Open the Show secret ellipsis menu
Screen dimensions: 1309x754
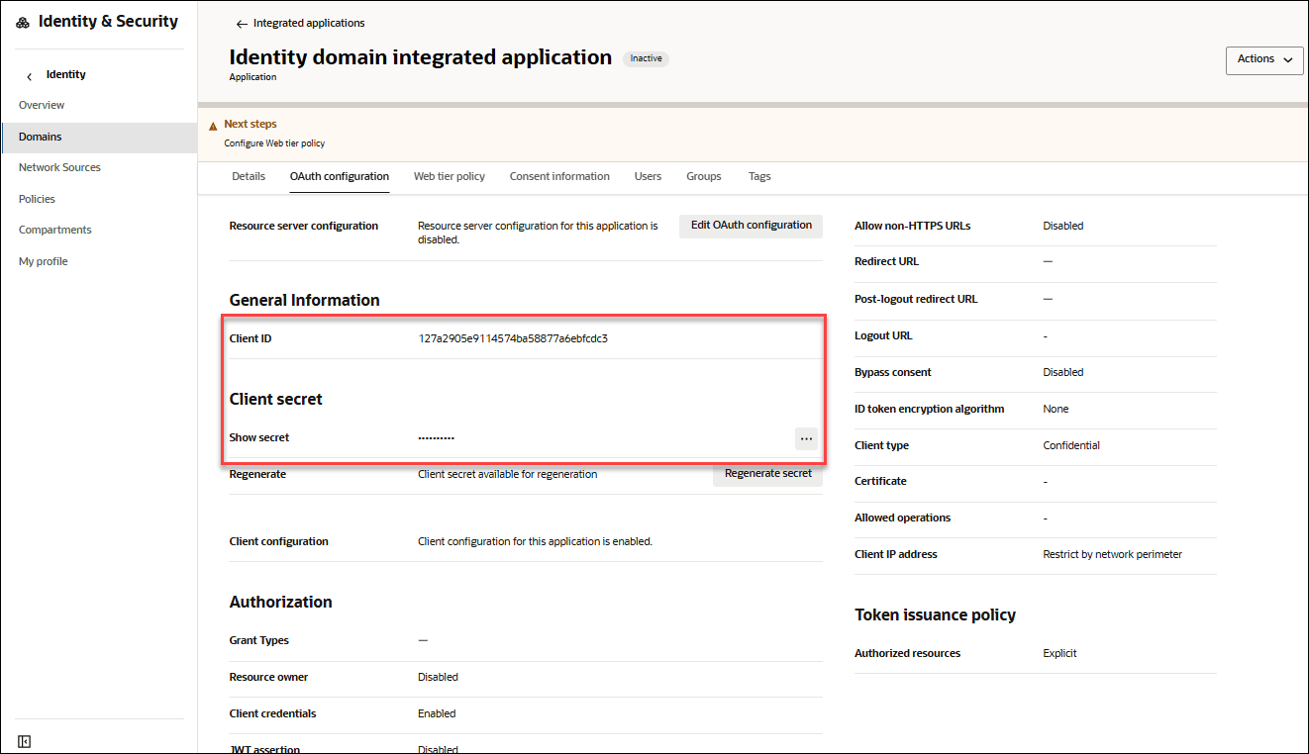[806, 438]
